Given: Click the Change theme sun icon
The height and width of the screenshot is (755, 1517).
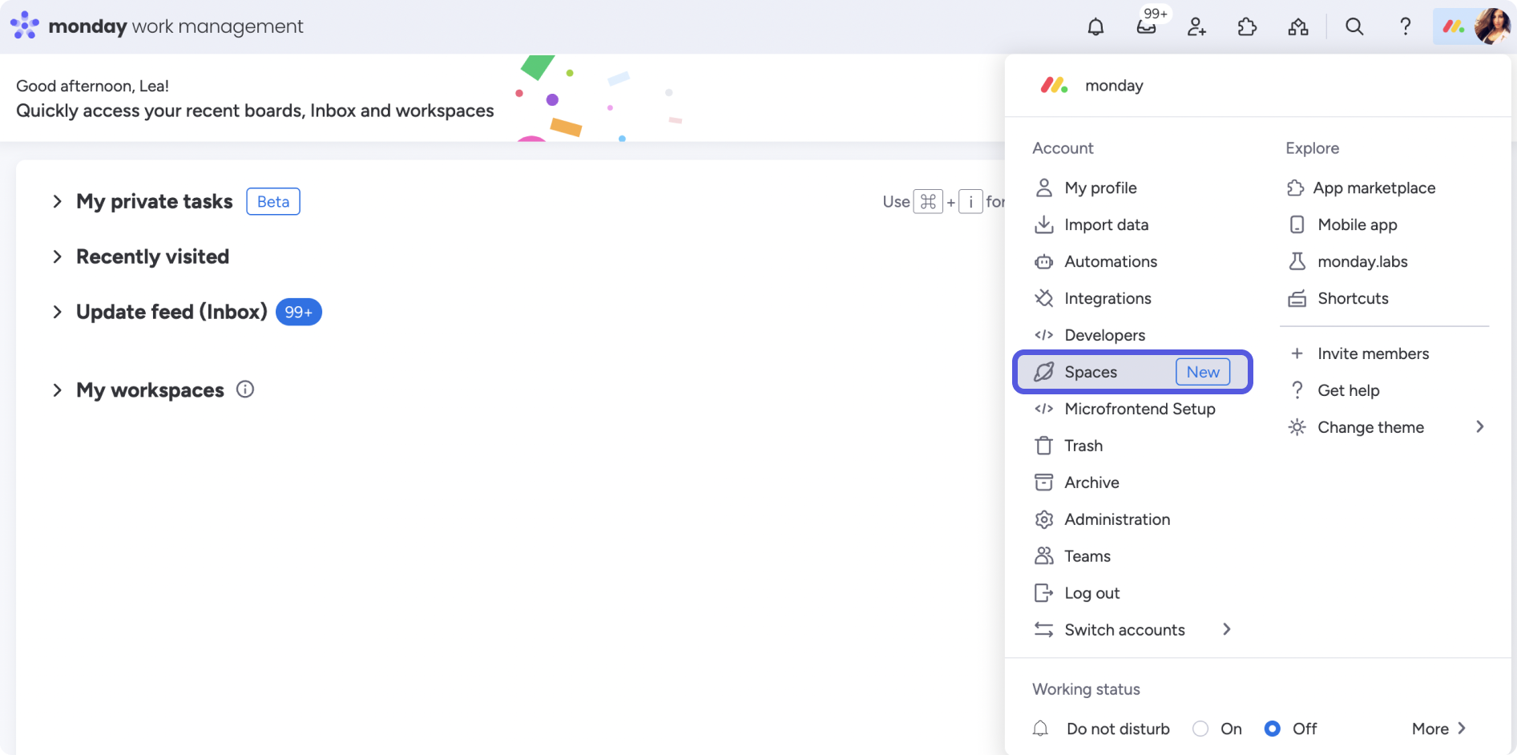Looking at the screenshot, I should [x=1297, y=427].
